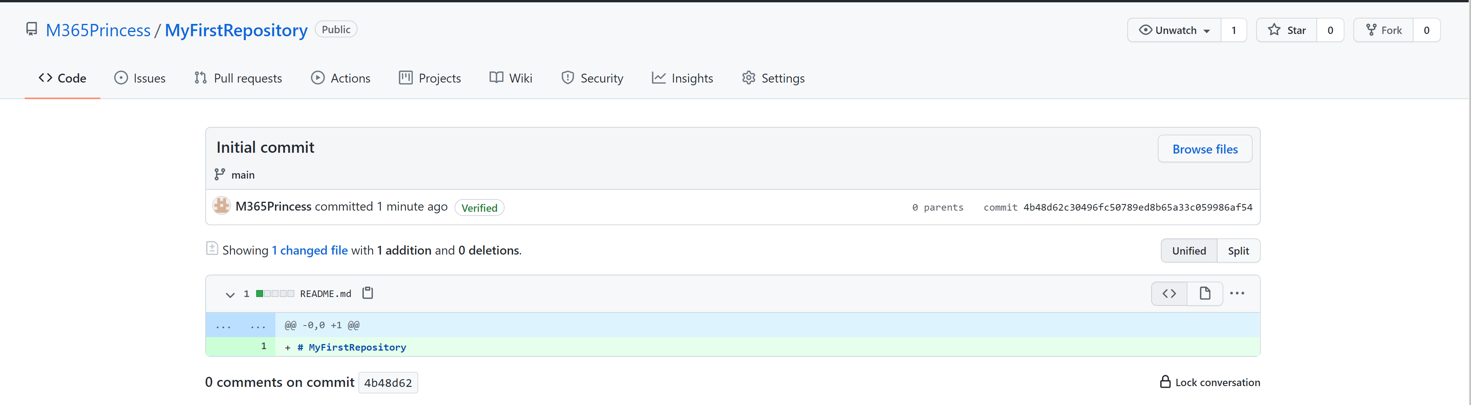Image resolution: width=1471 pixels, height=405 pixels.
Task: Click line number 1 in the diff
Action: click(263, 346)
